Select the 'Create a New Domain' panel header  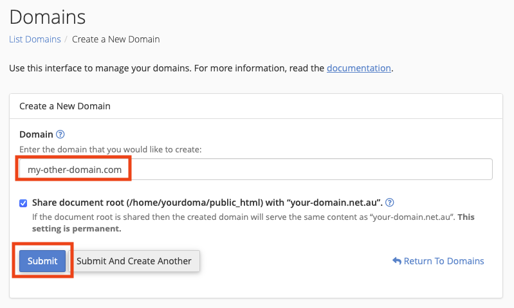(x=65, y=106)
